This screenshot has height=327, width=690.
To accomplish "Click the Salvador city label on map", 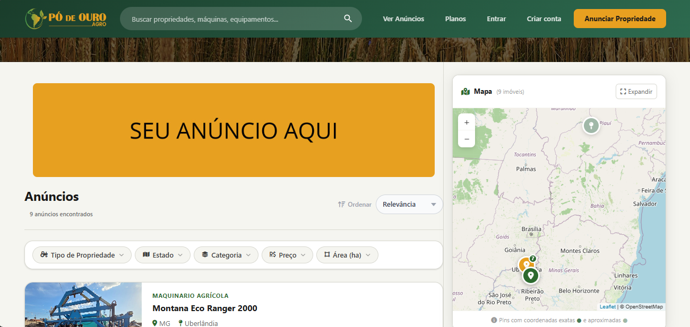I will click(x=645, y=204).
